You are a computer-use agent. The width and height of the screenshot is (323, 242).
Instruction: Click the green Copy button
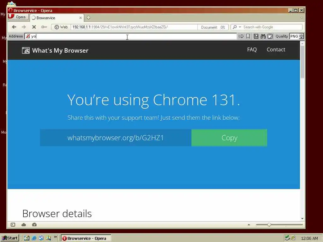[229, 138]
